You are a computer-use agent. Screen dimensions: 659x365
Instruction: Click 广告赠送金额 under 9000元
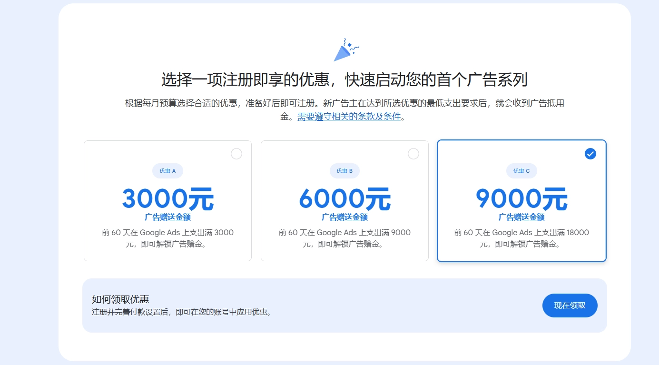coord(521,217)
